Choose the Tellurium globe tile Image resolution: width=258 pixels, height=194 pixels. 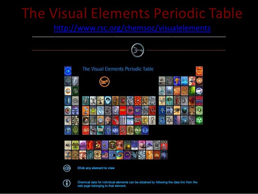pos(184,111)
